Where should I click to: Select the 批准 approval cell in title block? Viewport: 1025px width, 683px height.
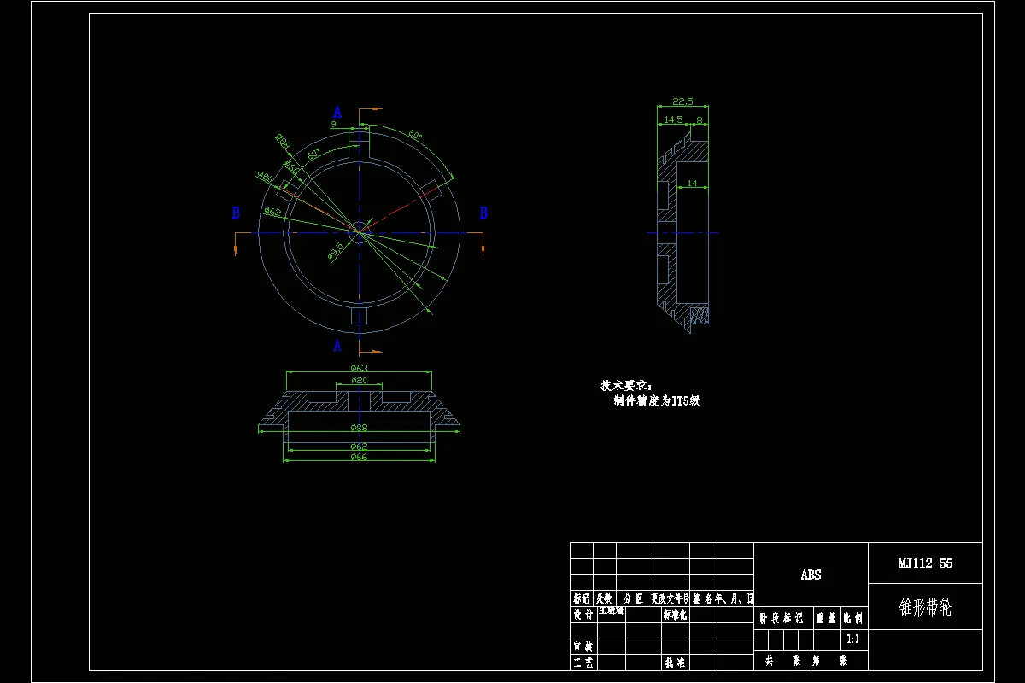[673, 661]
